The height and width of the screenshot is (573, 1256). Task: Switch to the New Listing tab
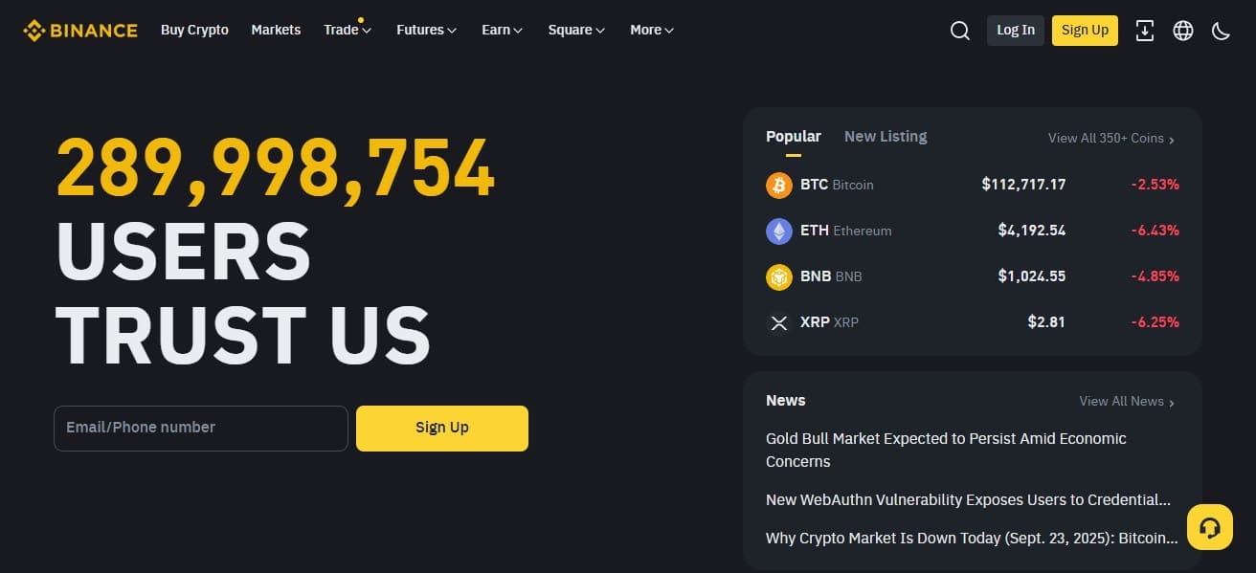tap(885, 136)
